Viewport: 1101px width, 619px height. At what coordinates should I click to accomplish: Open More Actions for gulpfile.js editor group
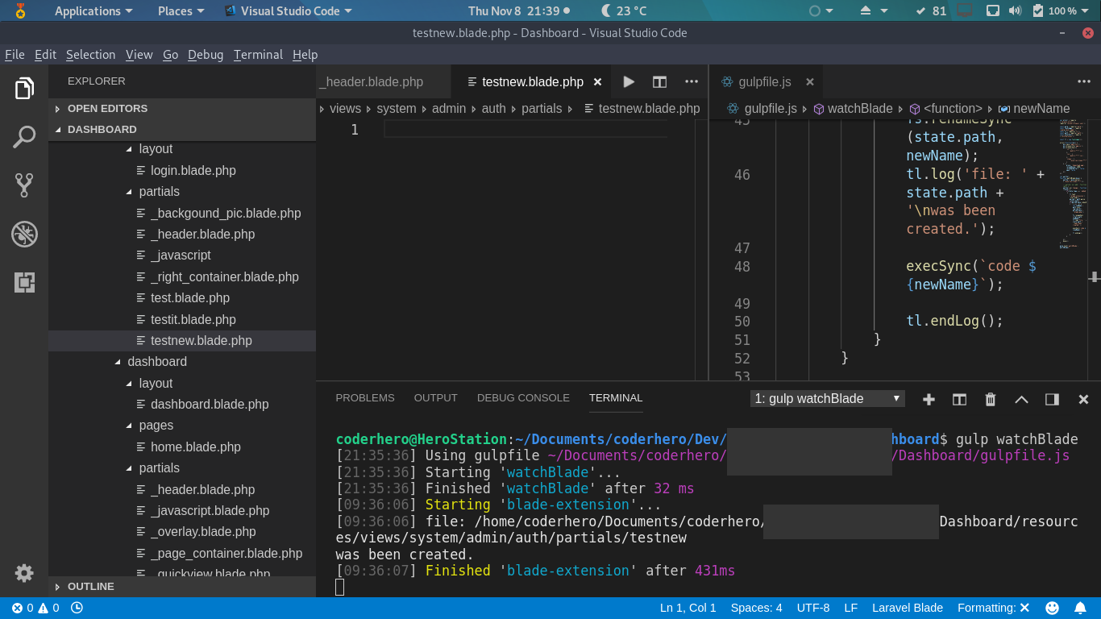(1084, 81)
